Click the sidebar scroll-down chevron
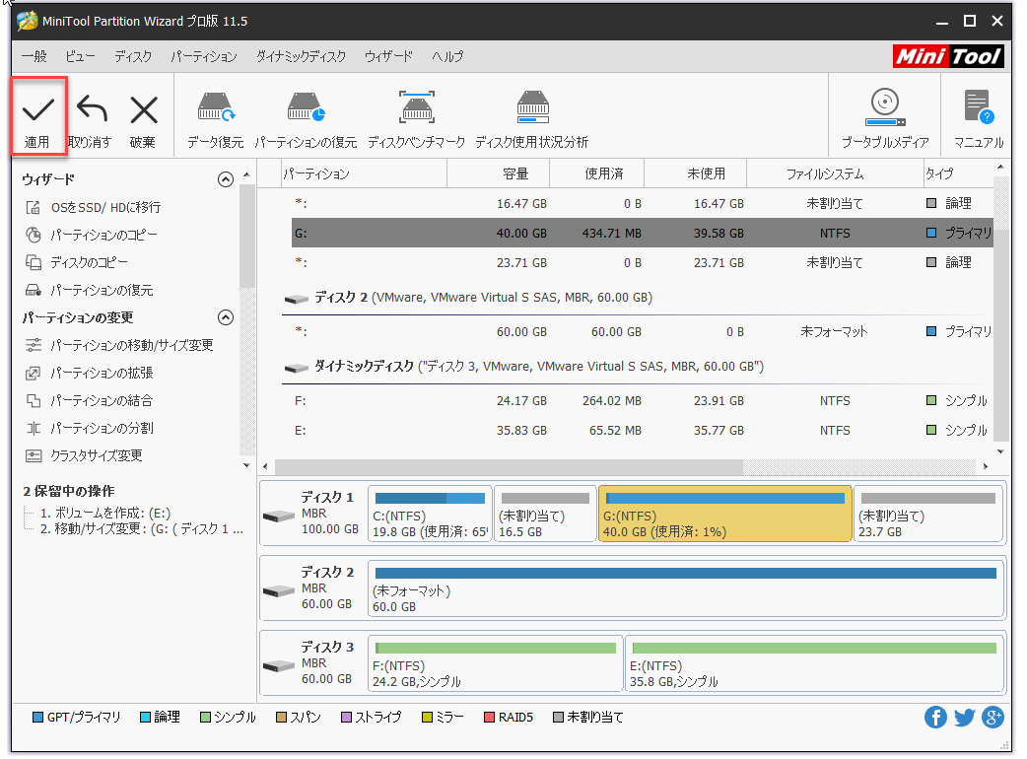Screen dimensions: 1027x759 246,464
